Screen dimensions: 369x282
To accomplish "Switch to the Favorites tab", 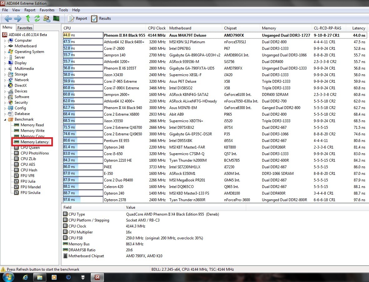I will pos(25,28).
